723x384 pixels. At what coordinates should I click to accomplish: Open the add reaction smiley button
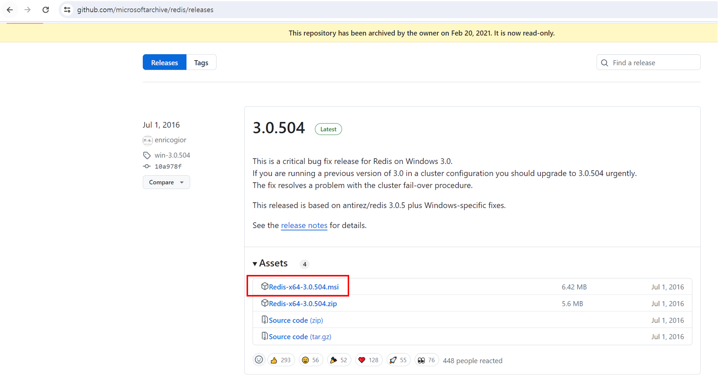(259, 360)
